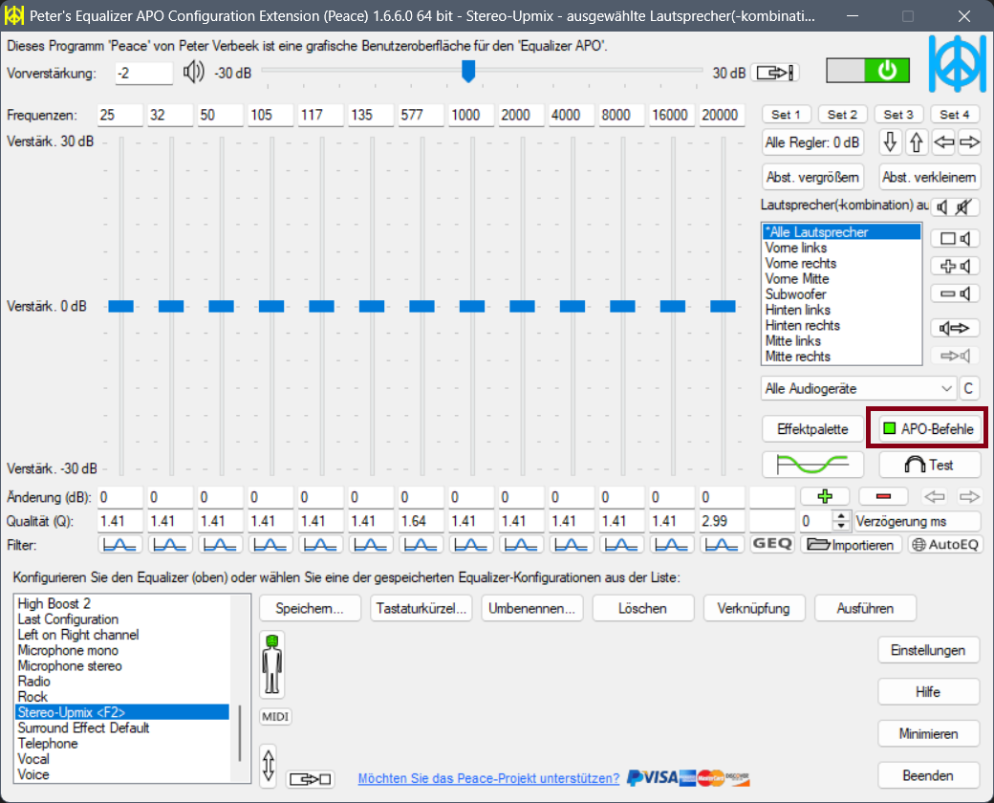
Task: Remove a slider with red minus icon
Action: coord(883,497)
